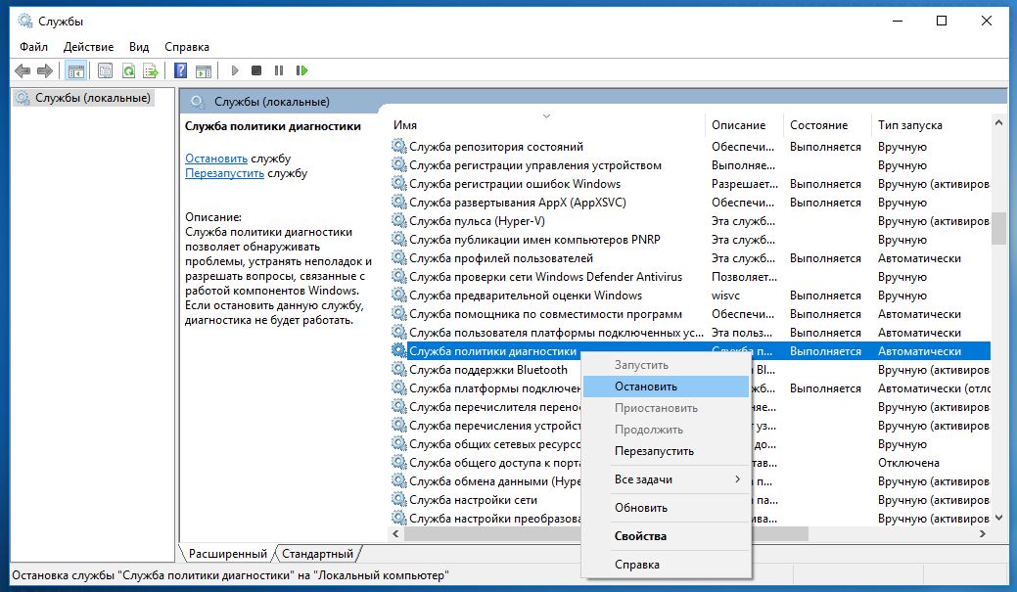Click the Перезапустить службу link

point(224,173)
